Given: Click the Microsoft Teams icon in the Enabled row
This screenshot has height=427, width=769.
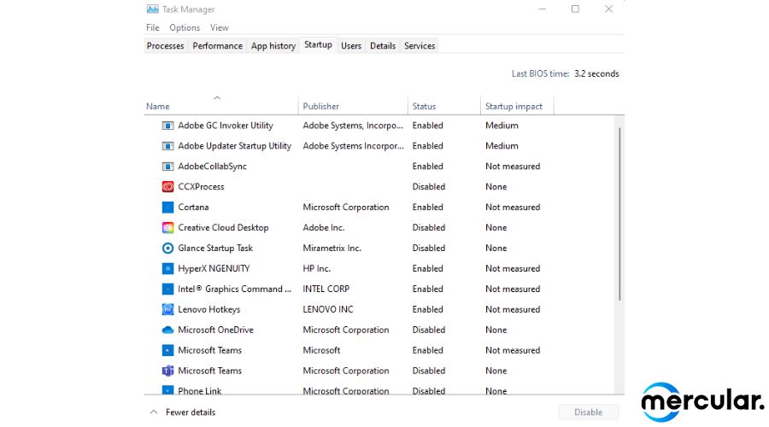Looking at the screenshot, I should (167, 350).
